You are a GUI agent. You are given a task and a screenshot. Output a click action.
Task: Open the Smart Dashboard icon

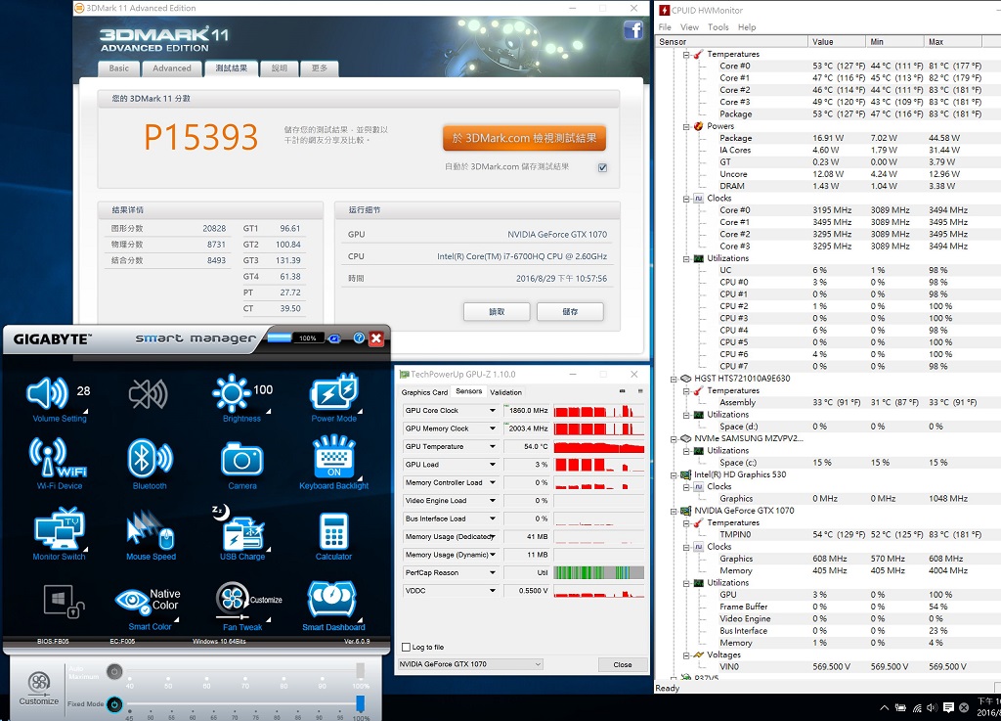332,601
